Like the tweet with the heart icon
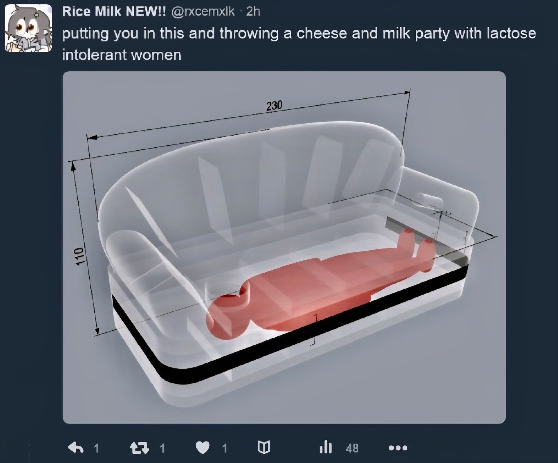The image size is (558, 463). (x=202, y=448)
